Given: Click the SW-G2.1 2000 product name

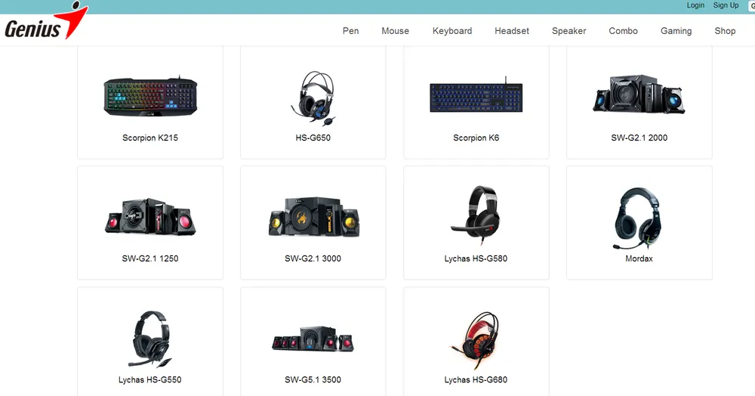Looking at the screenshot, I should tap(639, 138).
